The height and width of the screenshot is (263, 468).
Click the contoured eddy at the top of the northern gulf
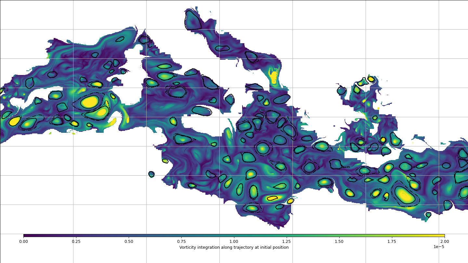coord(192,20)
